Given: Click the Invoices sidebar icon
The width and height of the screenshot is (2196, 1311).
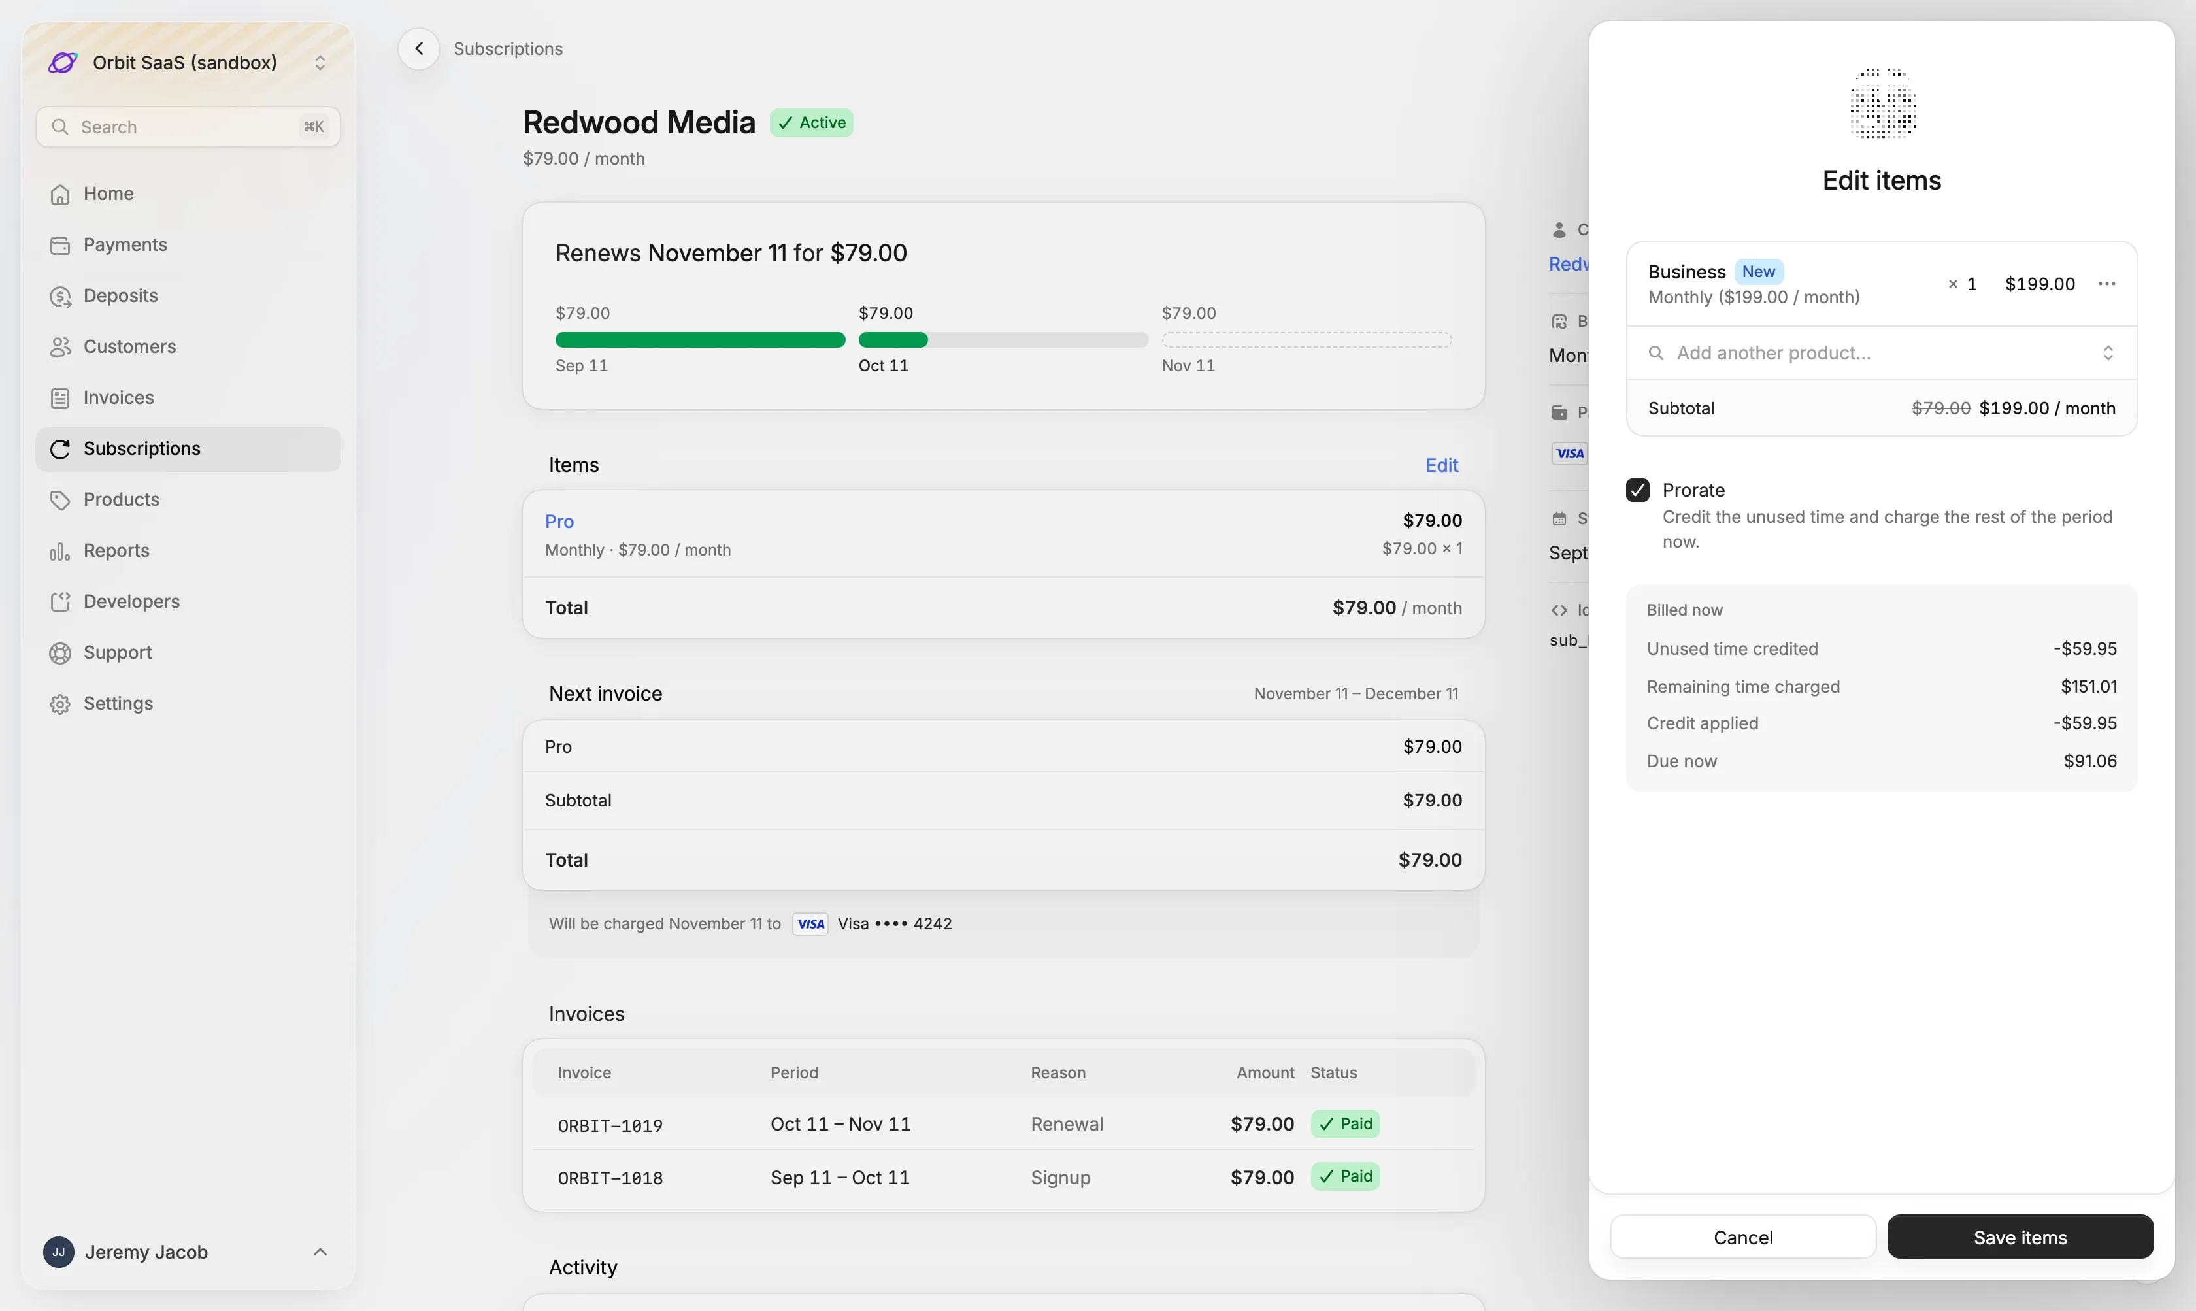Looking at the screenshot, I should click(x=60, y=397).
